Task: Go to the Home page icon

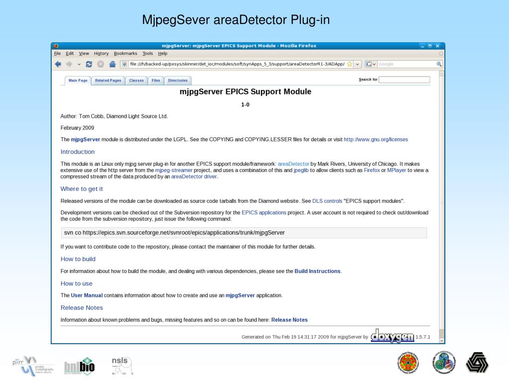Action: click(x=112, y=64)
